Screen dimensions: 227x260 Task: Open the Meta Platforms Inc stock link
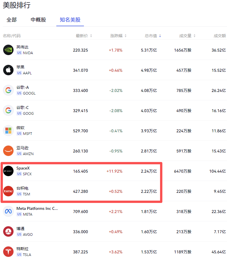[x=37, y=208]
